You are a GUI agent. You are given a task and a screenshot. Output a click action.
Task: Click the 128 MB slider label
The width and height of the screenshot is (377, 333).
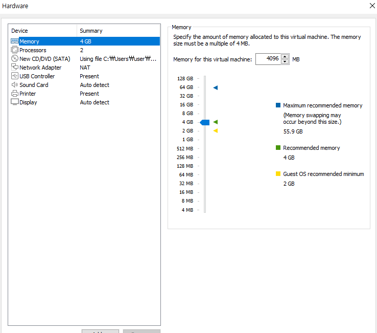coord(185,166)
